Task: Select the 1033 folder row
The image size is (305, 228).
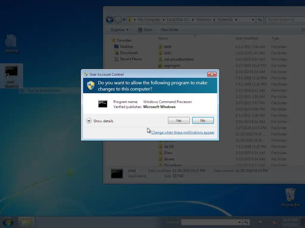Action: (167, 53)
